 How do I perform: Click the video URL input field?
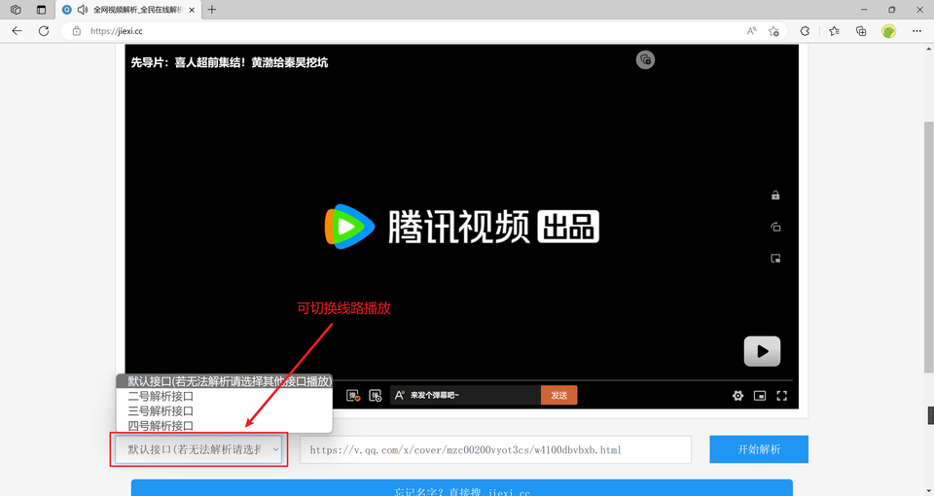[495, 449]
